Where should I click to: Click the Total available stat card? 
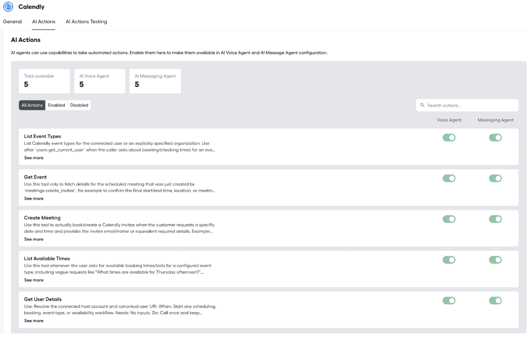click(44, 81)
